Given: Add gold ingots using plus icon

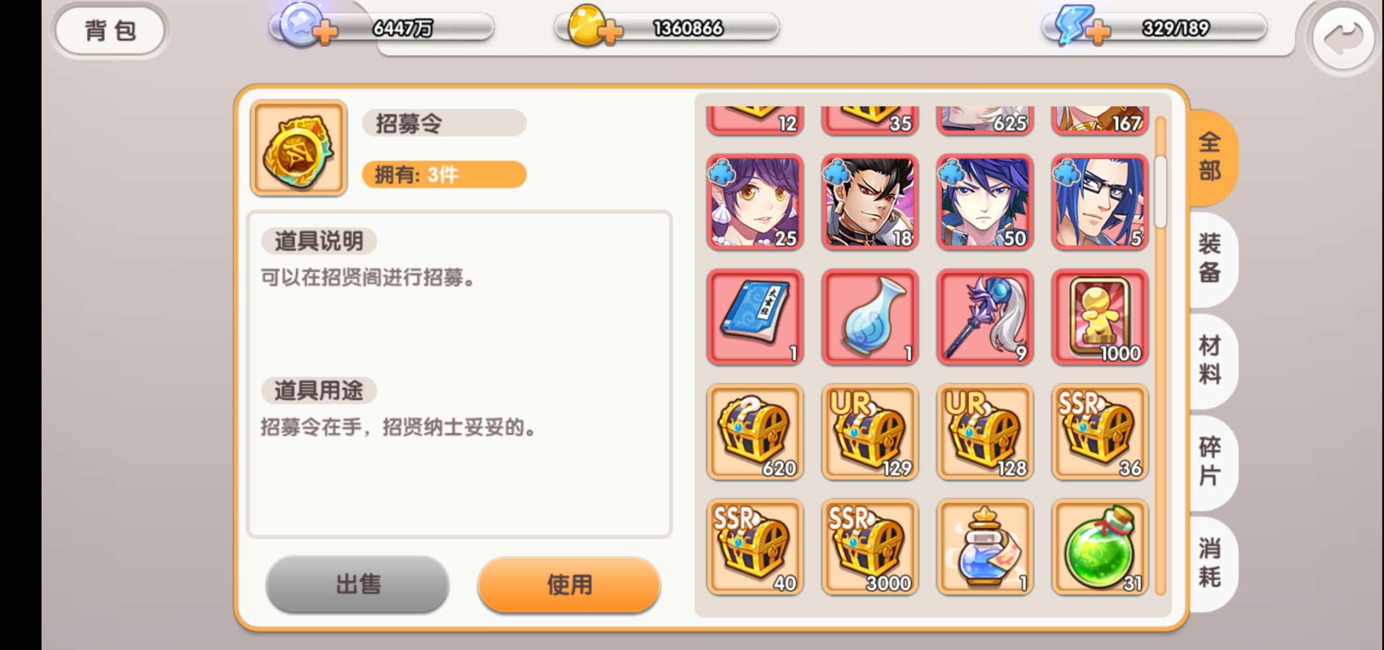Looking at the screenshot, I should [611, 32].
